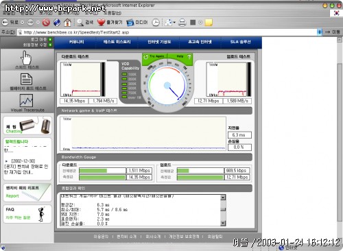Click the Home house icon
The height and width of the screenshot is (251, 343).
[67, 23]
